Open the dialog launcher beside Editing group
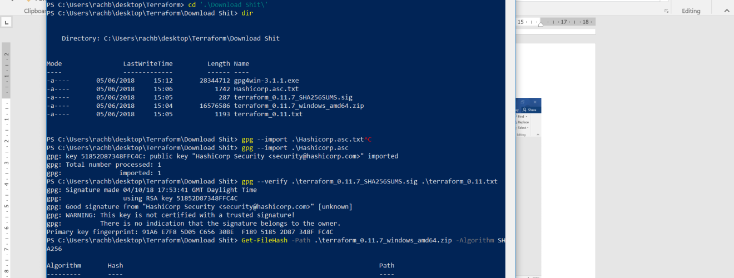734x278 pixels. (x=666, y=11)
